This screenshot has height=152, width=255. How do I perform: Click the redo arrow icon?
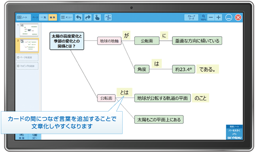[x=88, y=17]
